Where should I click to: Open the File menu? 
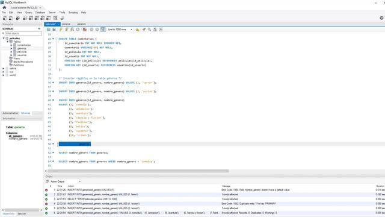click(x=4, y=13)
